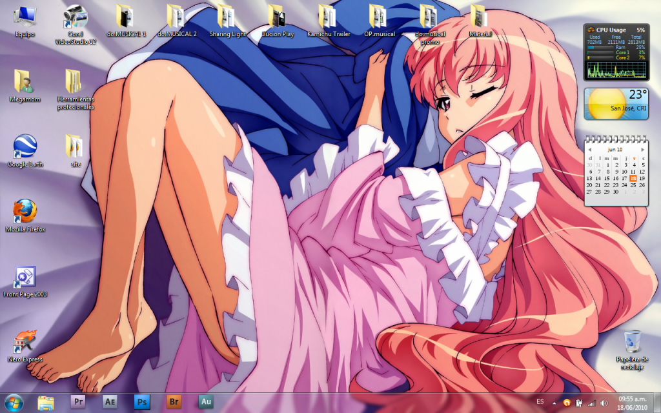Screen dimensions: 661x413
Task: Select the do.musical promo folder
Action: point(429,25)
